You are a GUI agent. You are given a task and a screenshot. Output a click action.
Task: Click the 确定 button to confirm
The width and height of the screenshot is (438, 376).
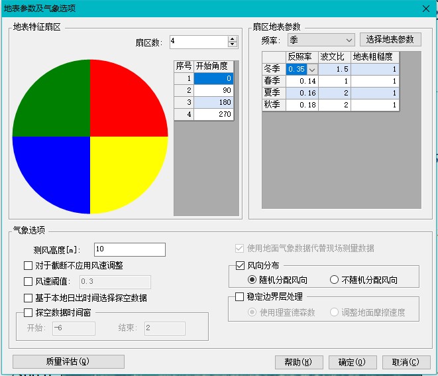click(x=351, y=362)
